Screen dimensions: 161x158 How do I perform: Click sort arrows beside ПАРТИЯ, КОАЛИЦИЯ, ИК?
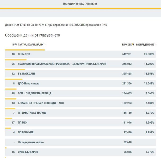click(45, 45)
